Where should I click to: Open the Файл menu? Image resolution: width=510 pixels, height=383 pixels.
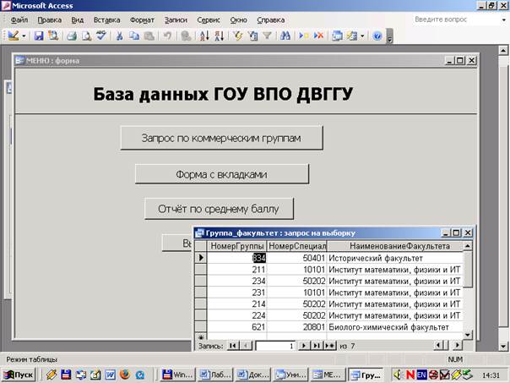(19, 19)
